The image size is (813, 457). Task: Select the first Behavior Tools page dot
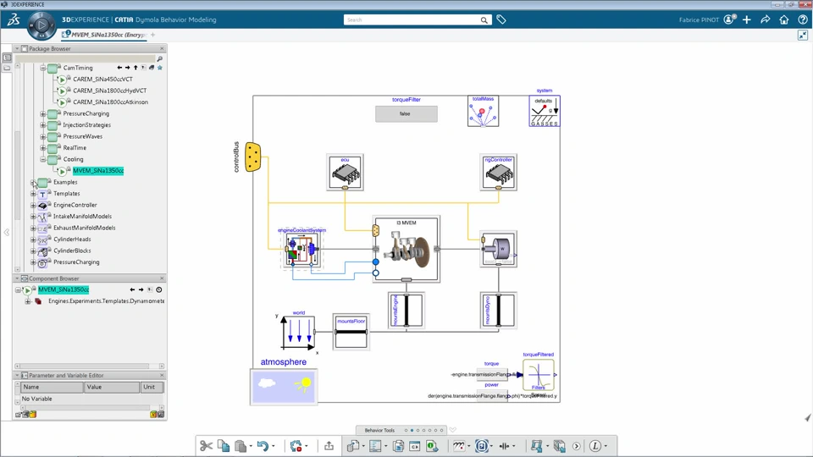pyautogui.click(x=406, y=430)
